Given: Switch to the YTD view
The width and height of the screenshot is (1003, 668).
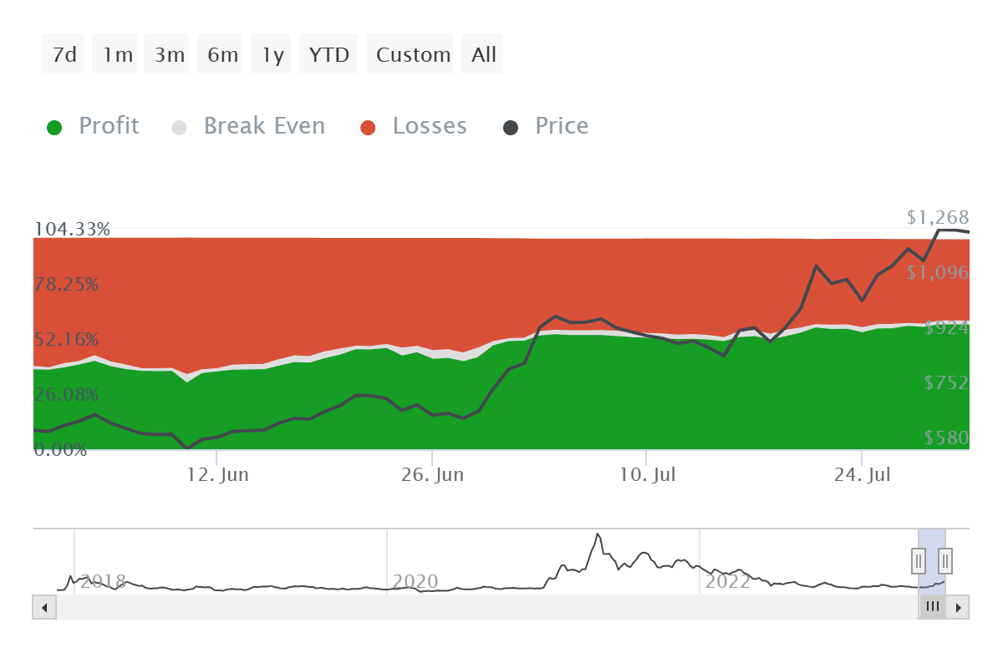Looking at the screenshot, I should click(x=328, y=53).
